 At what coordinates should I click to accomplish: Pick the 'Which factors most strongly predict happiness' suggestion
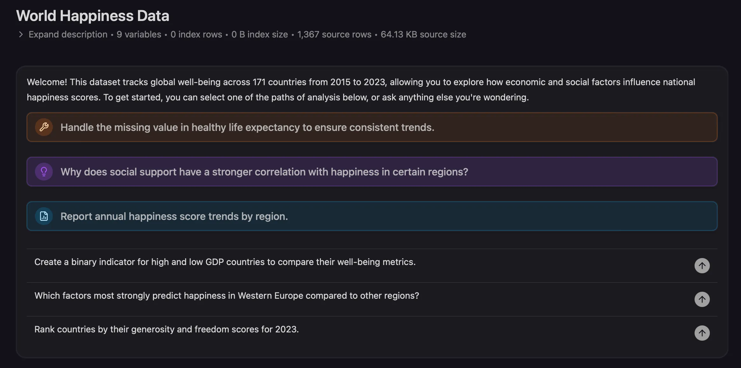pos(227,296)
